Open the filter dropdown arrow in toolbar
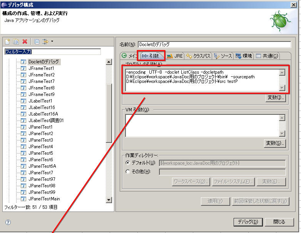The width and height of the screenshot is (301, 233). click(52, 41)
